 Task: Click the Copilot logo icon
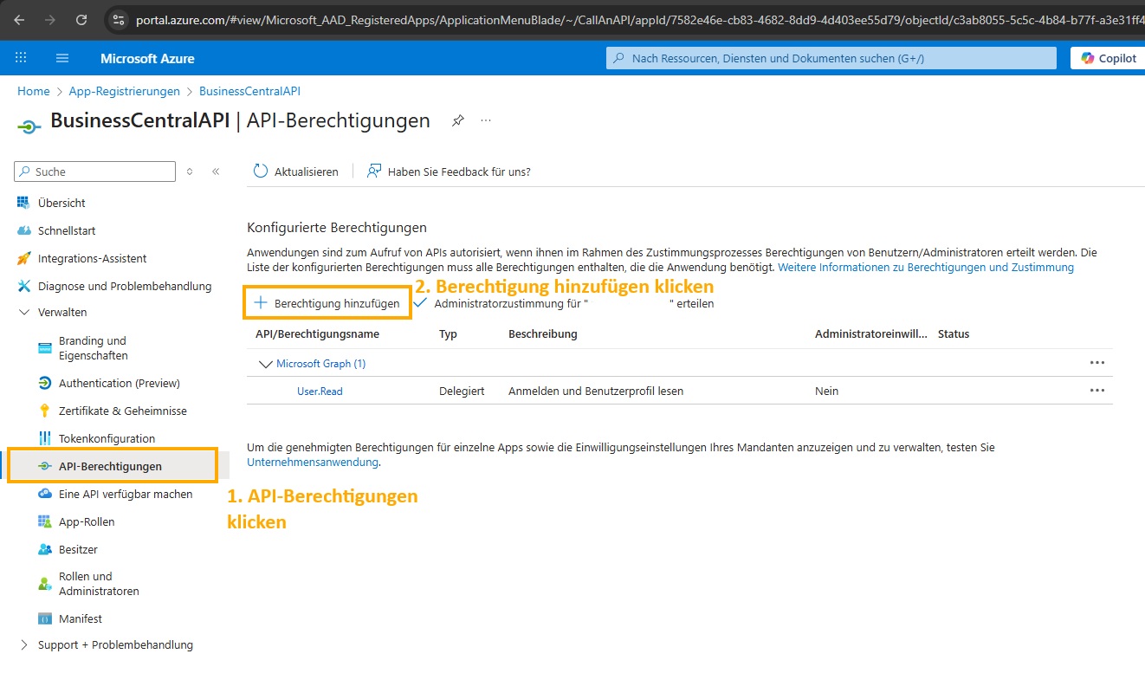tap(1088, 58)
